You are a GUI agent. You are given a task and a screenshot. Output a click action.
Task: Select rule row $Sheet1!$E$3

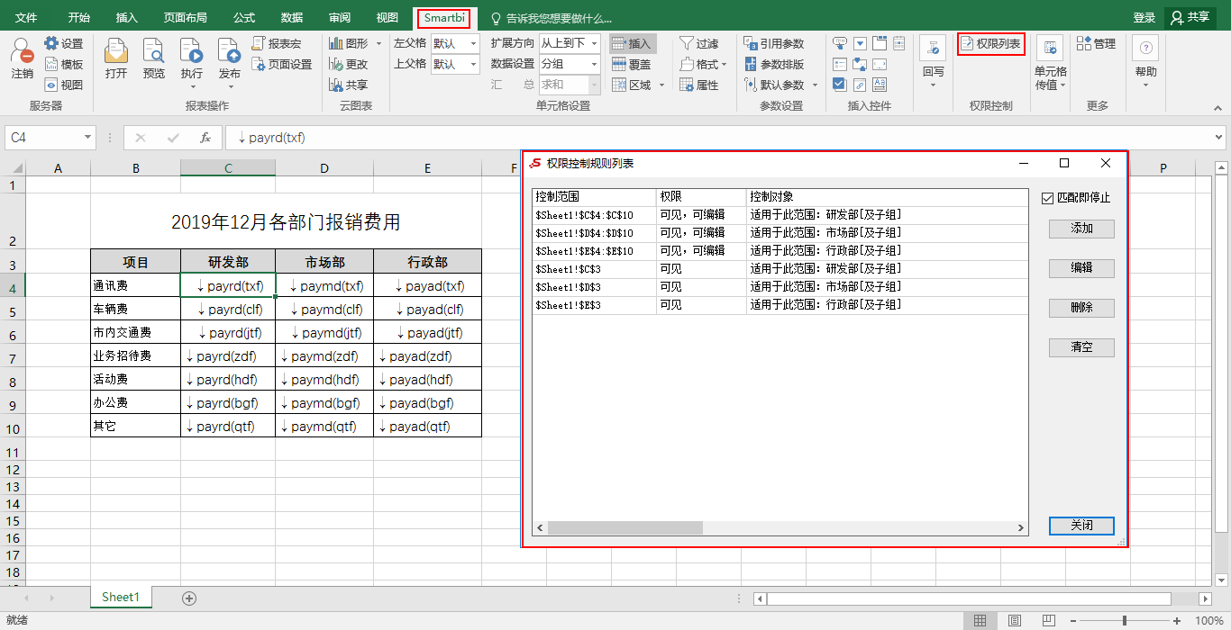tap(780, 305)
